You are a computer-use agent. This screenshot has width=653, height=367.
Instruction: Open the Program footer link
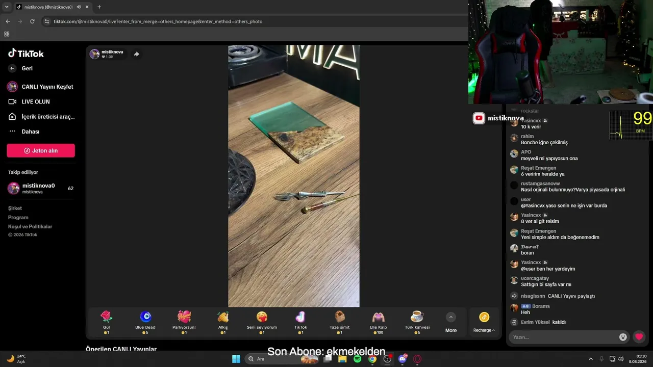[x=18, y=217]
